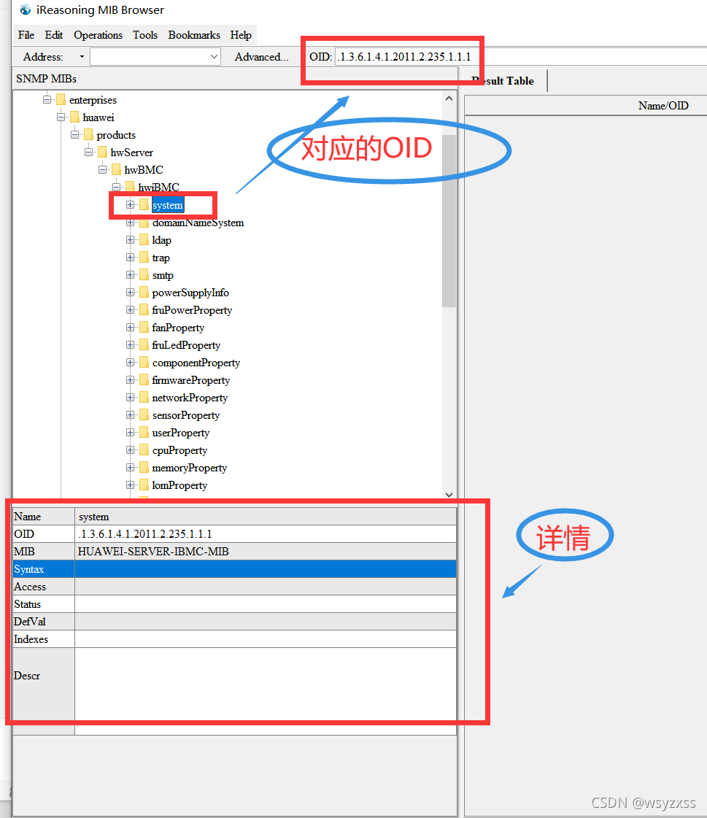The height and width of the screenshot is (818, 707).
Task: Click the tree scrollbar down arrow
Action: (449, 494)
